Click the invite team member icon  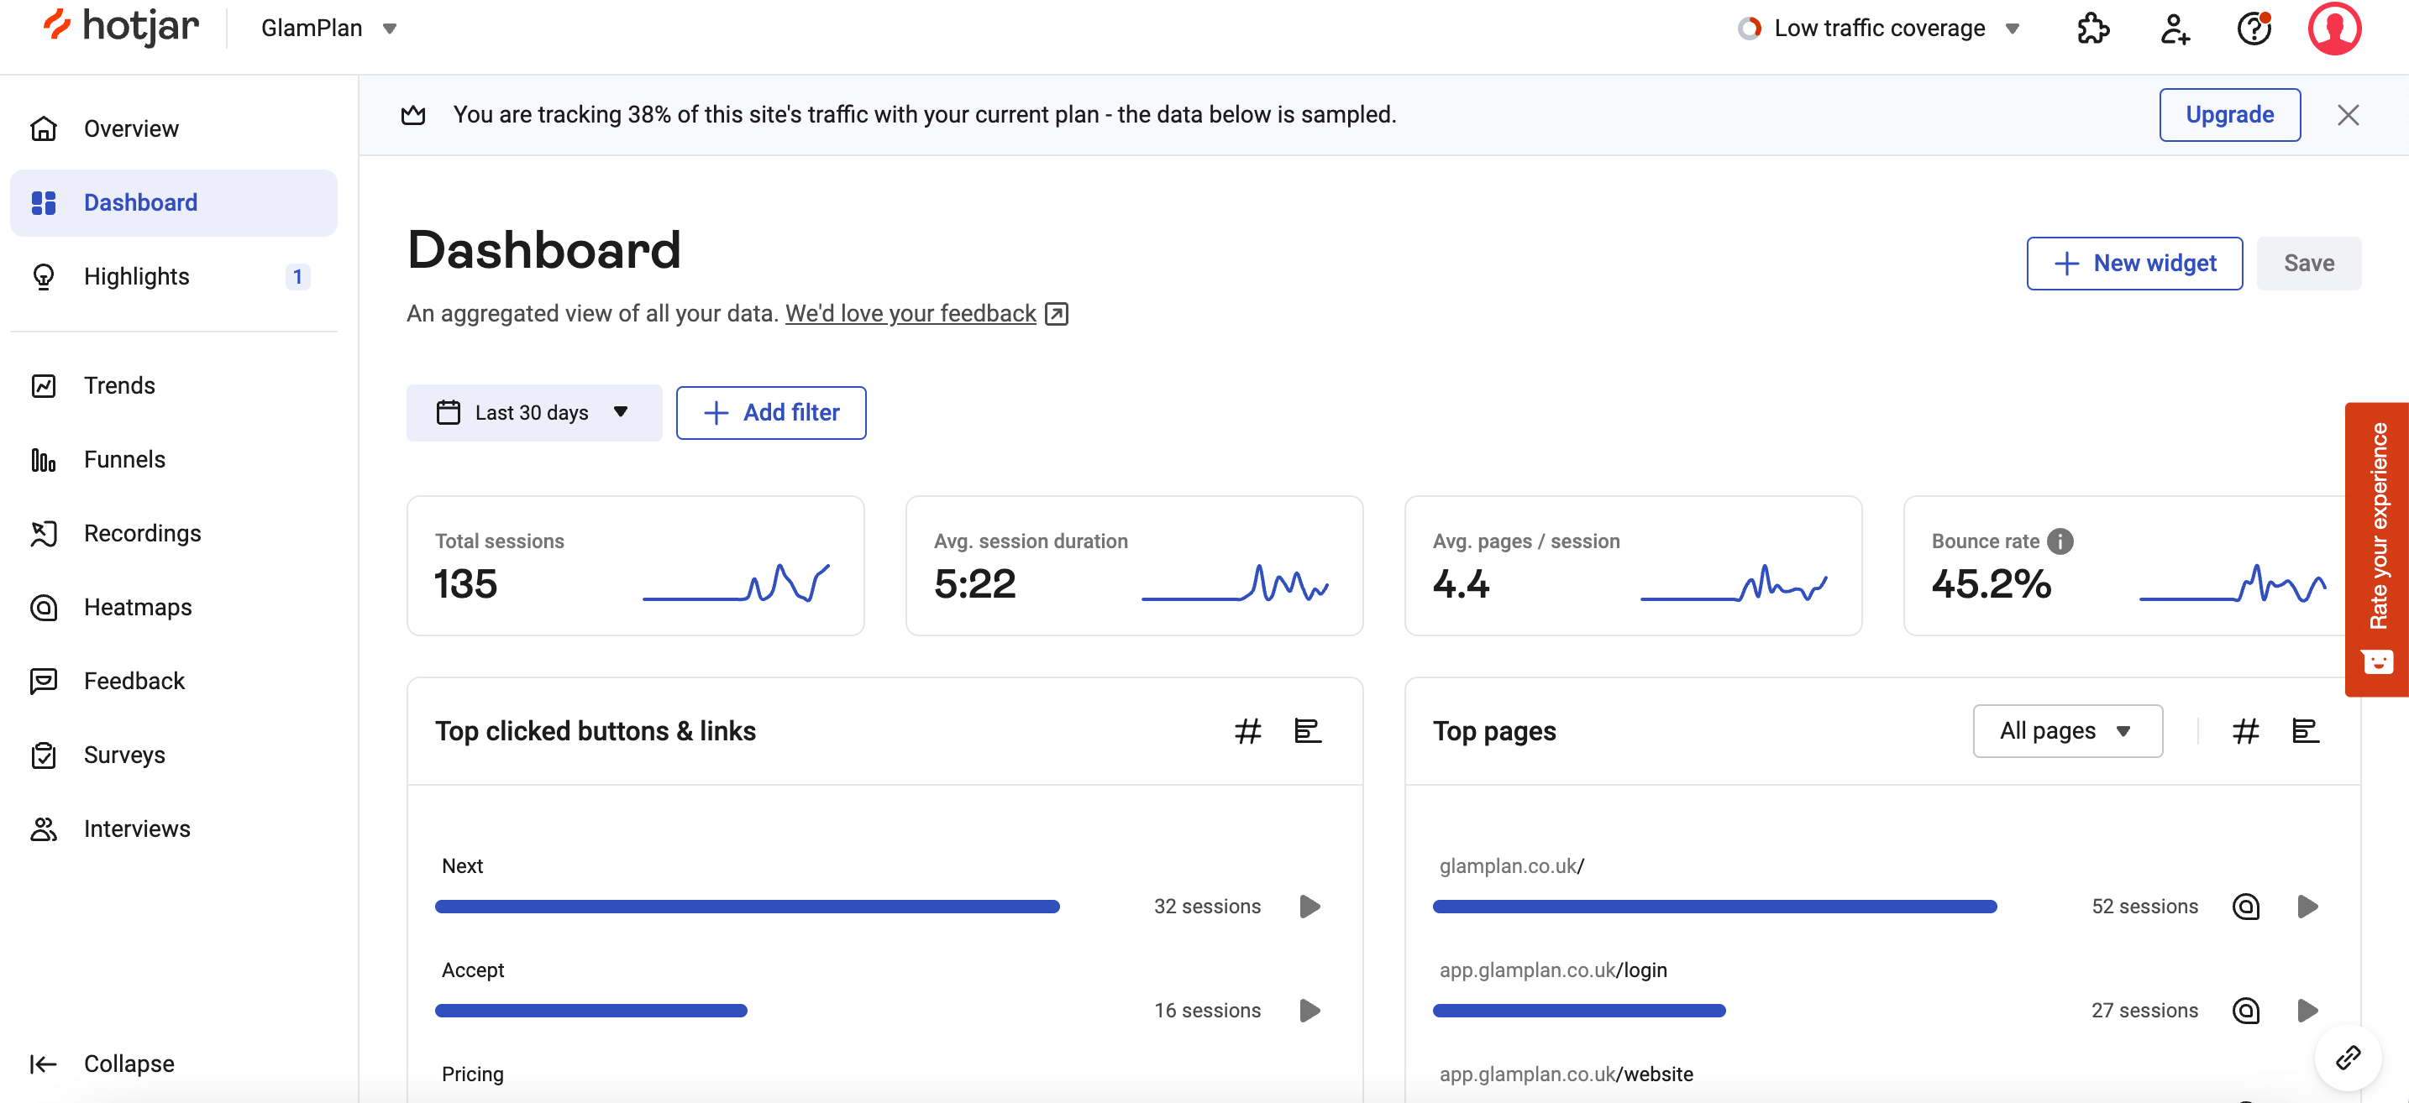coord(2175,28)
